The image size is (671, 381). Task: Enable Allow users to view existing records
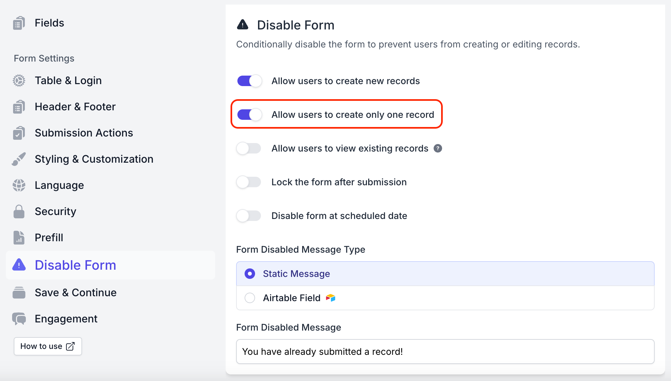point(249,148)
